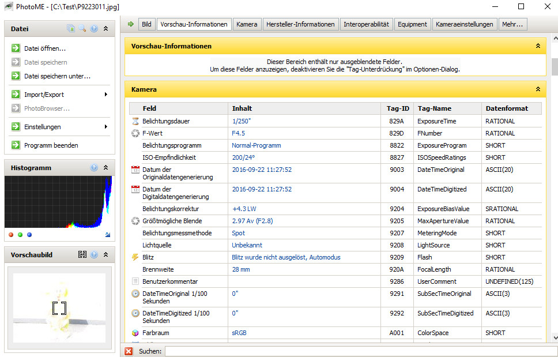
Task: Collapse the Vorschau-Informationen section
Action: tap(538, 46)
